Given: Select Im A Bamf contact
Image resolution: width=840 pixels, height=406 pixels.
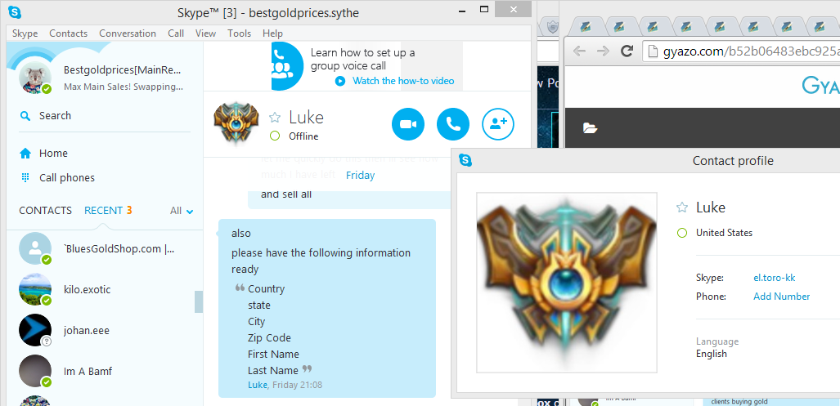Looking at the screenshot, I should pyautogui.click(x=105, y=371).
